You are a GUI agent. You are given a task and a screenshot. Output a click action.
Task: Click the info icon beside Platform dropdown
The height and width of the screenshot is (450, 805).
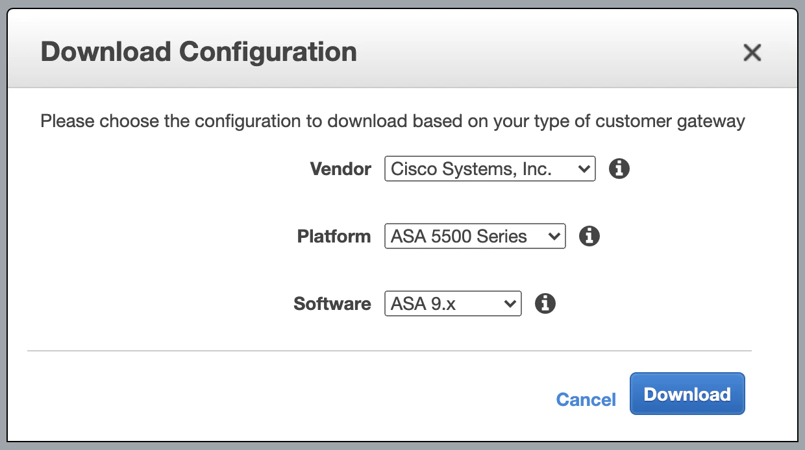(589, 236)
